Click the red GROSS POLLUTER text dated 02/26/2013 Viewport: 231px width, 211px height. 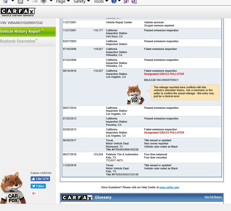click(x=164, y=132)
